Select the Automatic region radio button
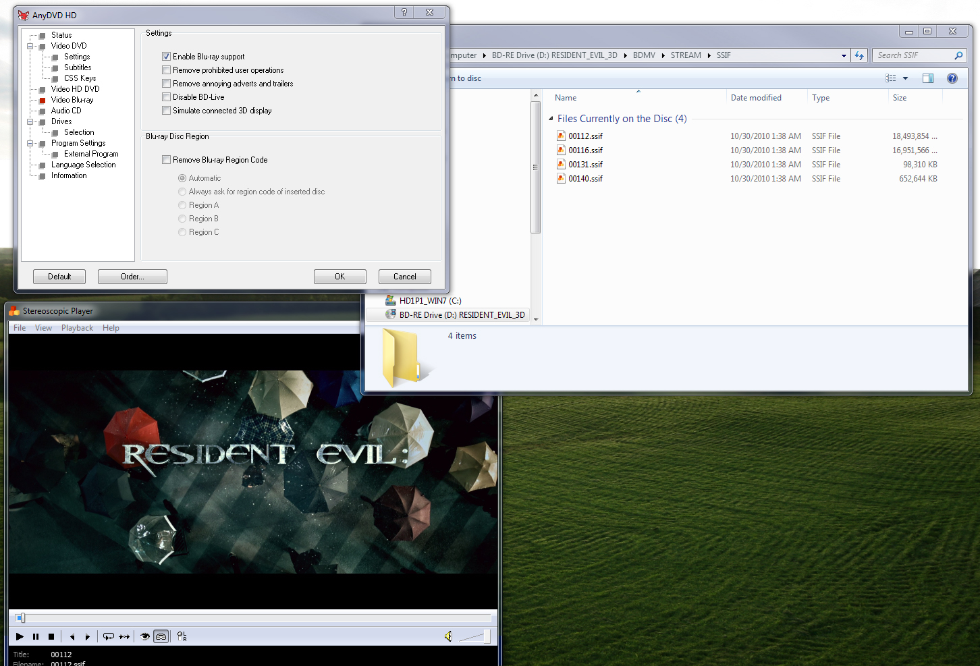Screen dimensions: 980x666 [182, 178]
